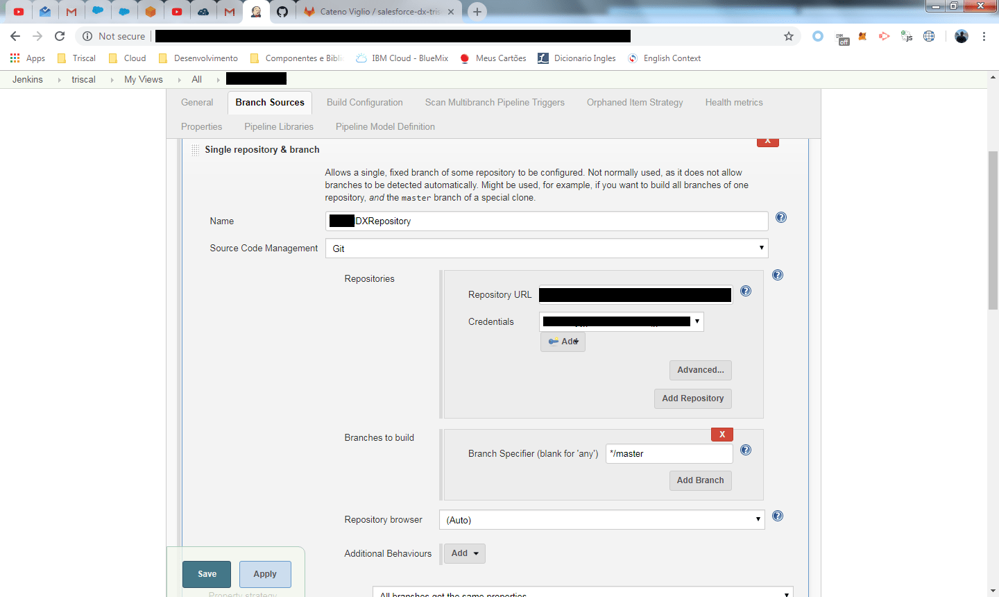Open the Meus Cartões bookmark

[x=493, y=58]
